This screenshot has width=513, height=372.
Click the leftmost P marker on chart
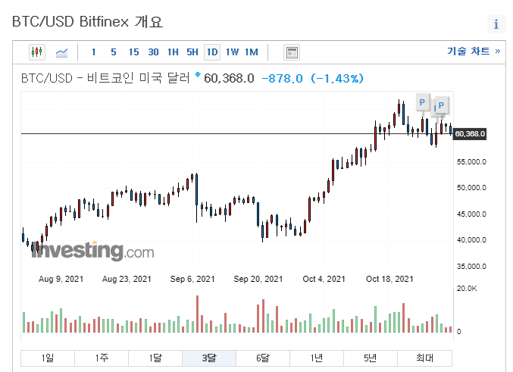(422, 102)
